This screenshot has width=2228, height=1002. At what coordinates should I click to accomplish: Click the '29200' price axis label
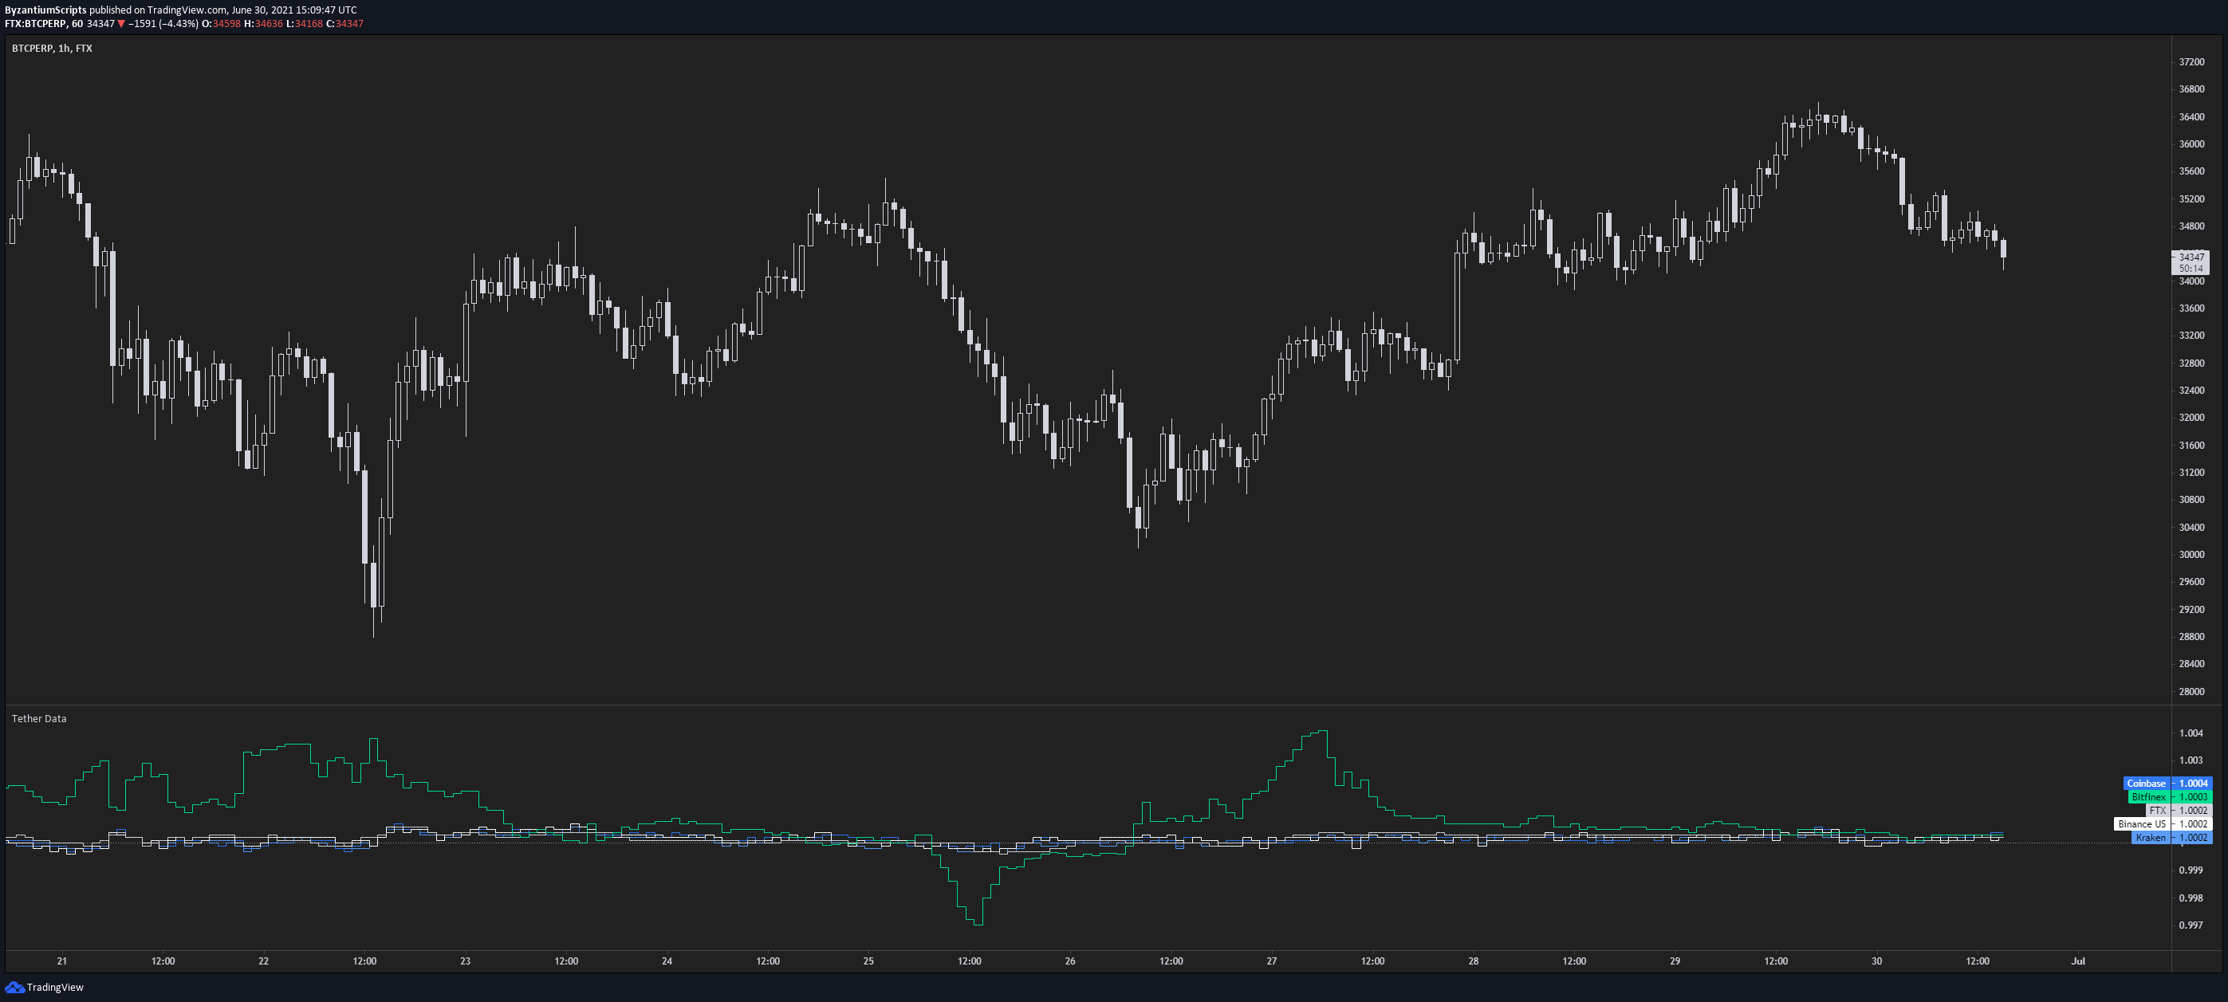pos(2191,610)
